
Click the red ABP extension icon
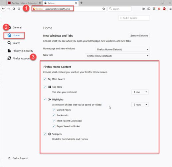(164, 9)
